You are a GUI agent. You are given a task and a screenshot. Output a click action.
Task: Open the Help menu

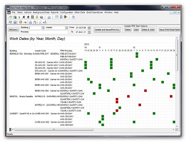[x=116, y=13]
